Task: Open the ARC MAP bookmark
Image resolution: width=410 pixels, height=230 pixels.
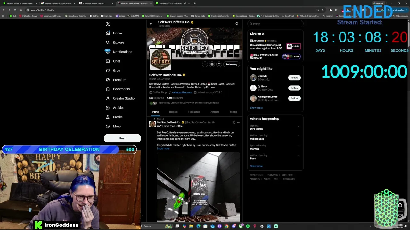Action: tap(133, 16)
